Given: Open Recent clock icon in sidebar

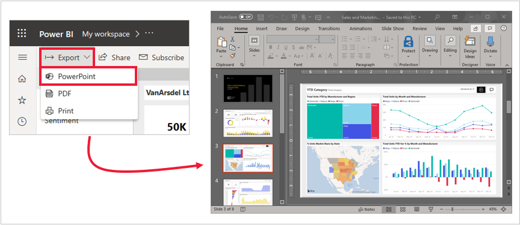Looking at the screenshot, I should (22, 122).
